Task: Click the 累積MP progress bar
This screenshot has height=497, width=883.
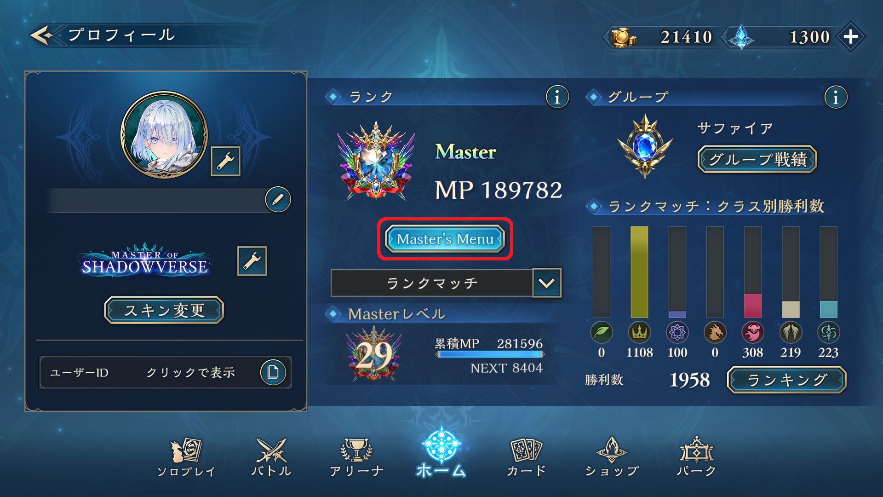Action: pyautogui.click(x=490, y=354)
